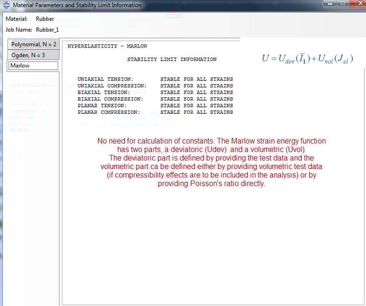
Task: Select the 'UNIAXIAL TENSION:' line
Action: [x=155, y=79]
